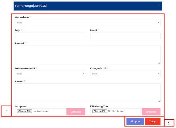The image size is (176, 128).
Task: Close the Form Pengajuan Cuti dialog
Action: [159, 5]
